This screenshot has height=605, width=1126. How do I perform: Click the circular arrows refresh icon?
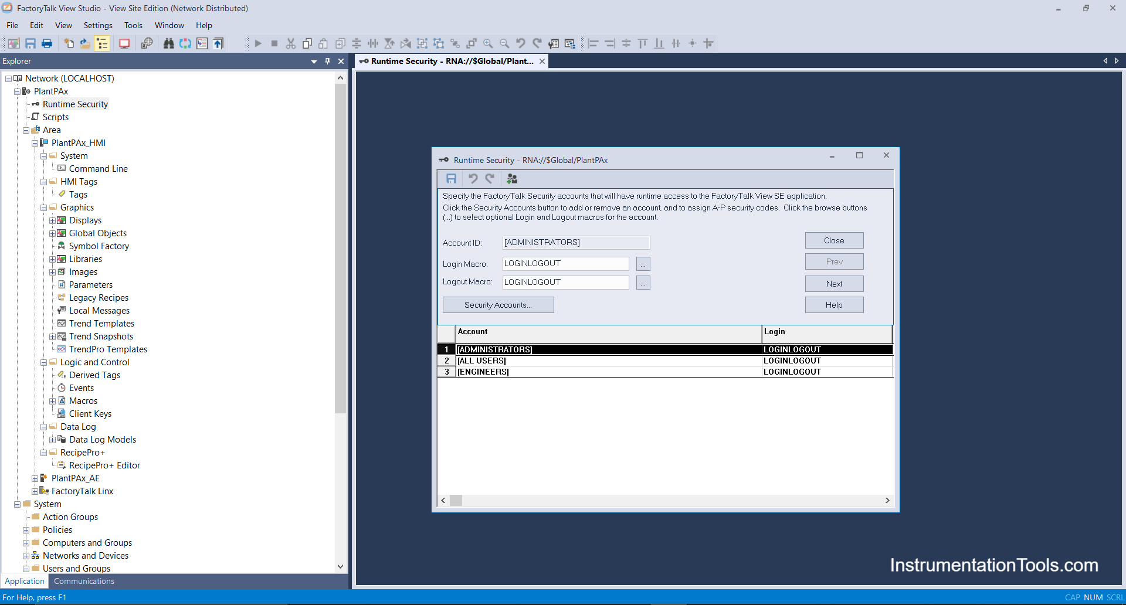[185, 43]
